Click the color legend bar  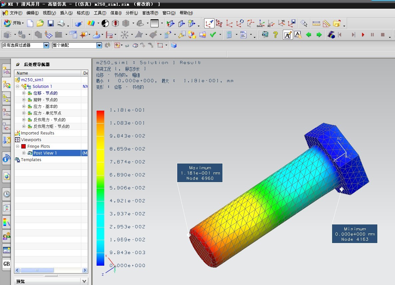100,188
